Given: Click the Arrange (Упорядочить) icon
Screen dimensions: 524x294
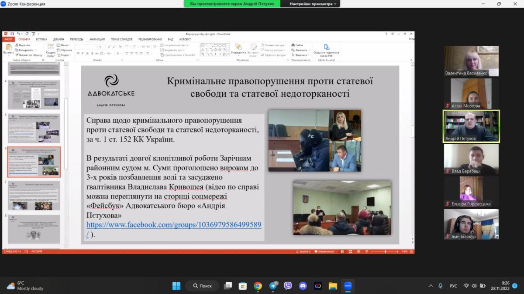Looking at the screenshot, I should [x=238, y=47].
